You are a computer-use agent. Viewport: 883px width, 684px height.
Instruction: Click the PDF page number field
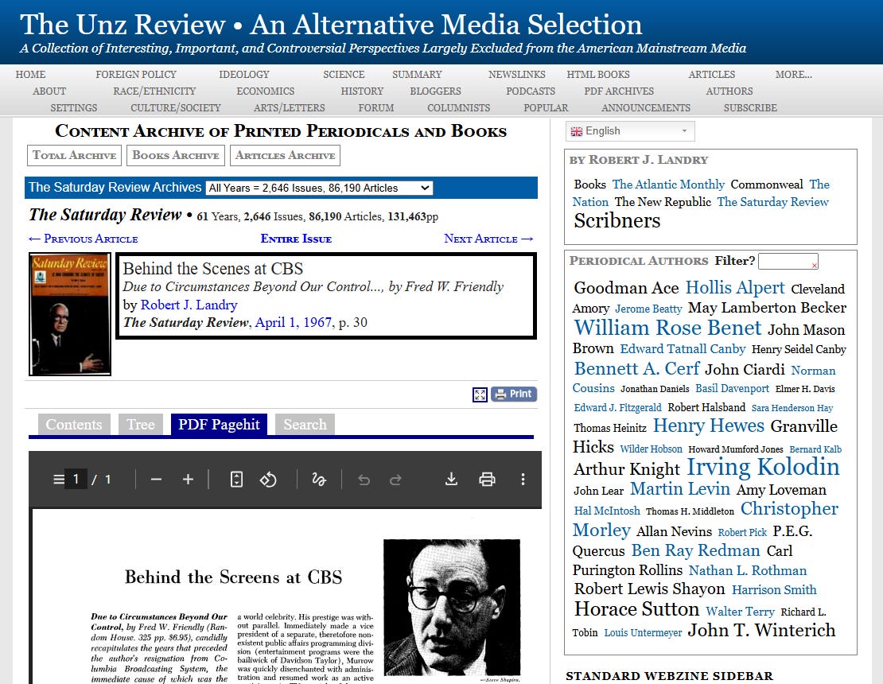point(76,480)
